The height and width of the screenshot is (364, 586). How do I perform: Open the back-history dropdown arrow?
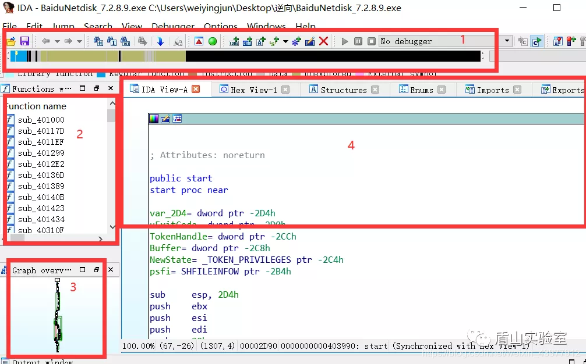tap(57, 41)
